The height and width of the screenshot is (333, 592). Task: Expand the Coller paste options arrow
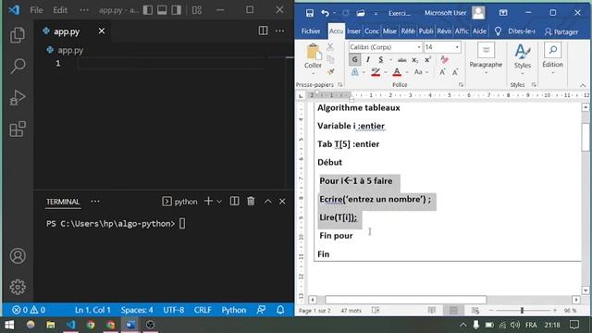313,73
